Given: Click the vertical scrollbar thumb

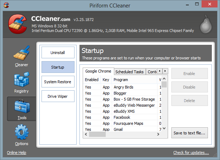Looking at the screenshot, I should pos(164,85).
